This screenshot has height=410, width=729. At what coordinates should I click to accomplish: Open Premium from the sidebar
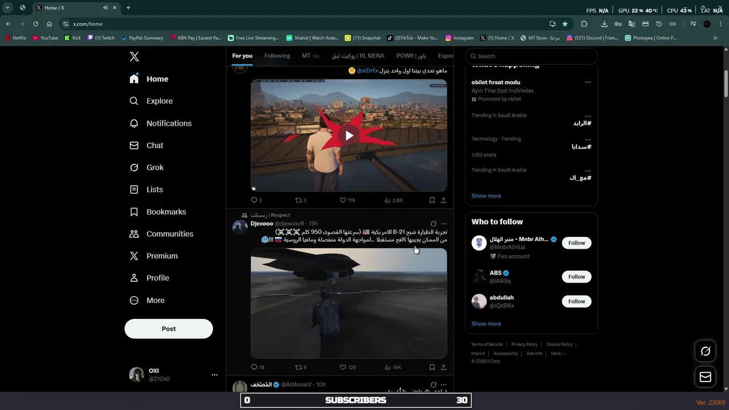click(154, 256)
